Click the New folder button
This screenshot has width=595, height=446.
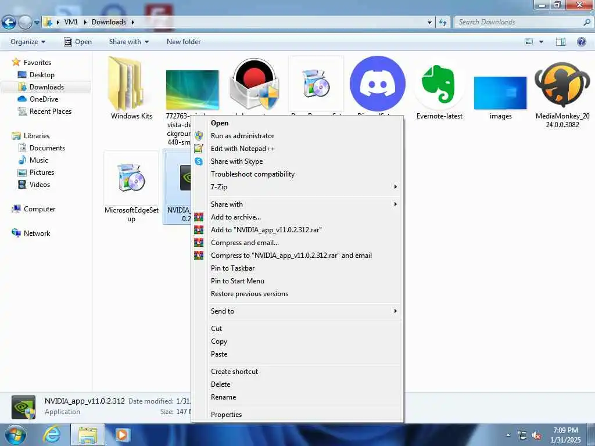coord(184,42)
